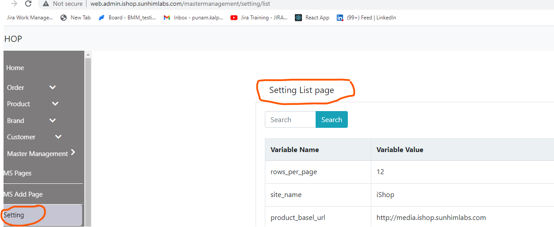Click the Search text field
The image size is (554, 227).
click(290, 119)
